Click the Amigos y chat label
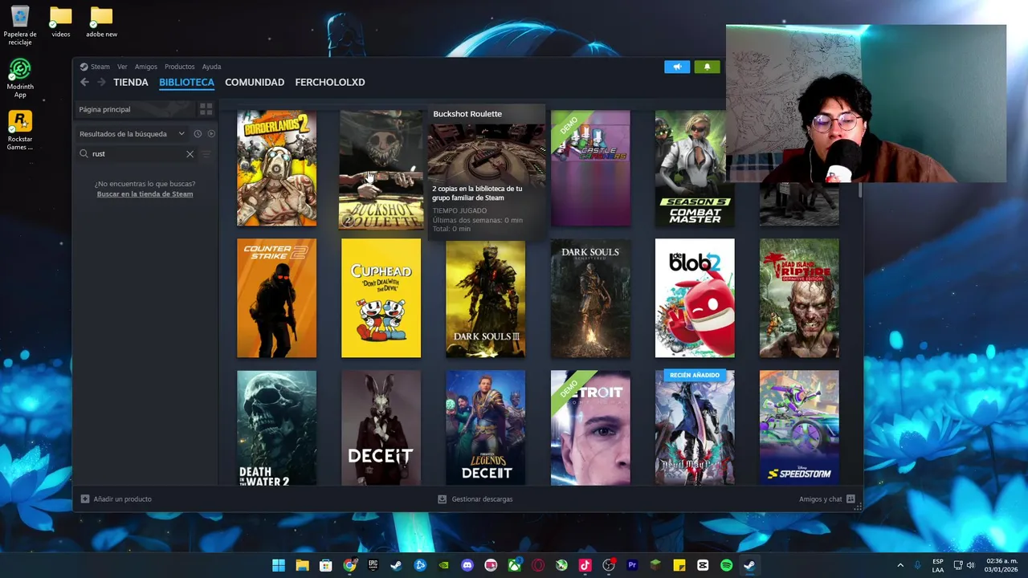 click(x=821, y=499)
